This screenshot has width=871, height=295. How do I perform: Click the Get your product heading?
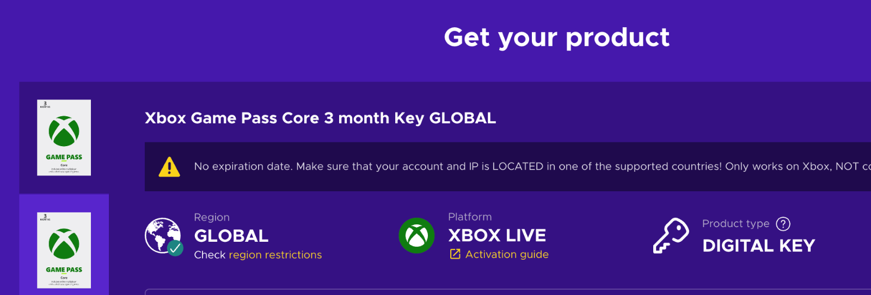point(556,37)
